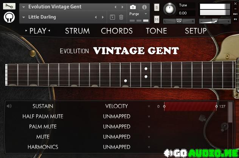Click the pan center icon
This screenshot has width=239, height=158.
[179, 21]
